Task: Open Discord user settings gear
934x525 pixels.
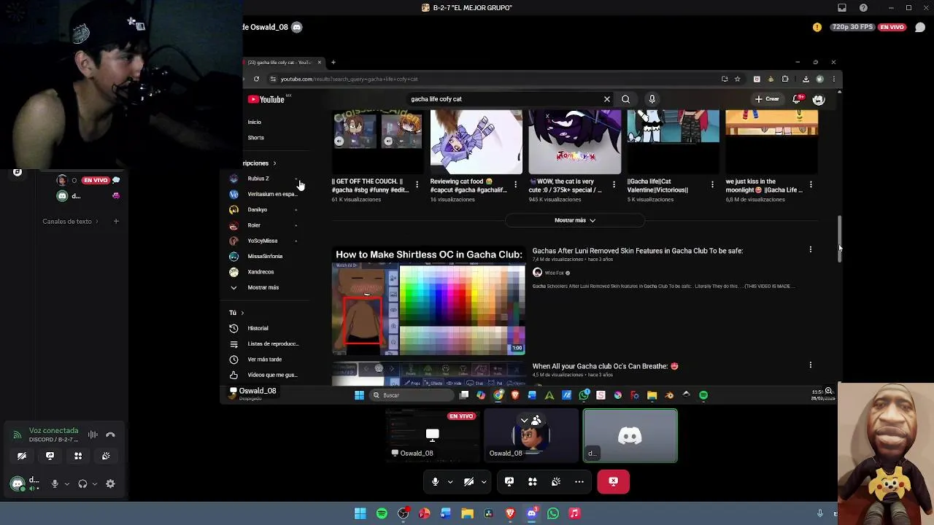Action: point(110,483)
